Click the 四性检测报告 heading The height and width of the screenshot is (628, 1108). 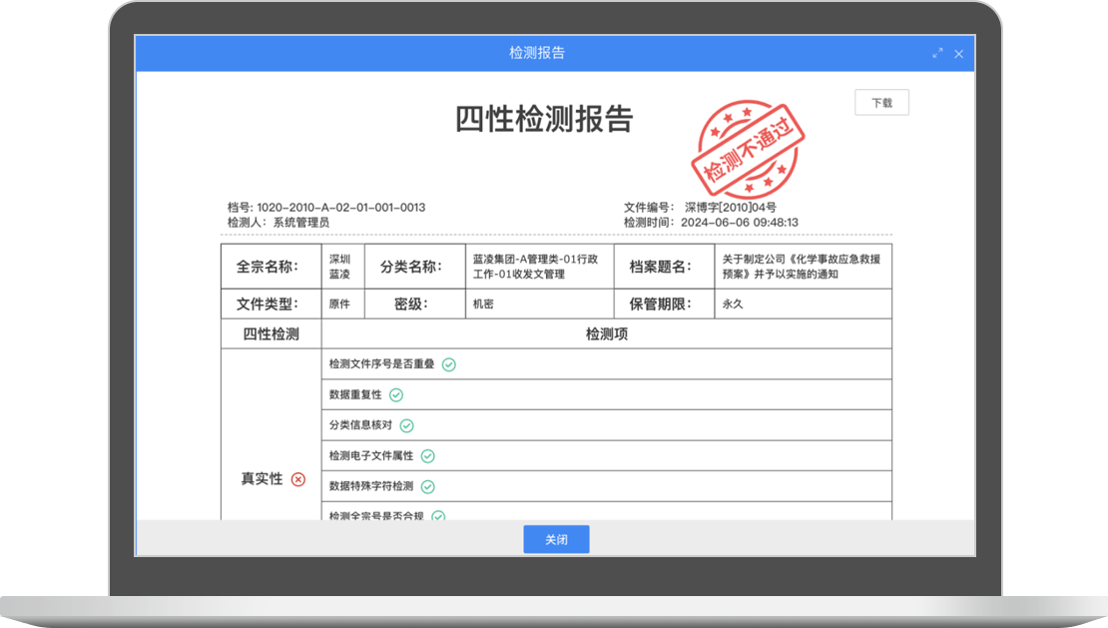point(544,119)
